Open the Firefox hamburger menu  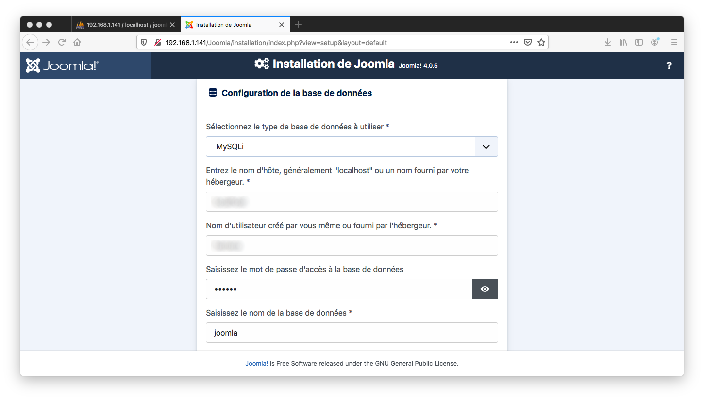click(x=674, y=42)
